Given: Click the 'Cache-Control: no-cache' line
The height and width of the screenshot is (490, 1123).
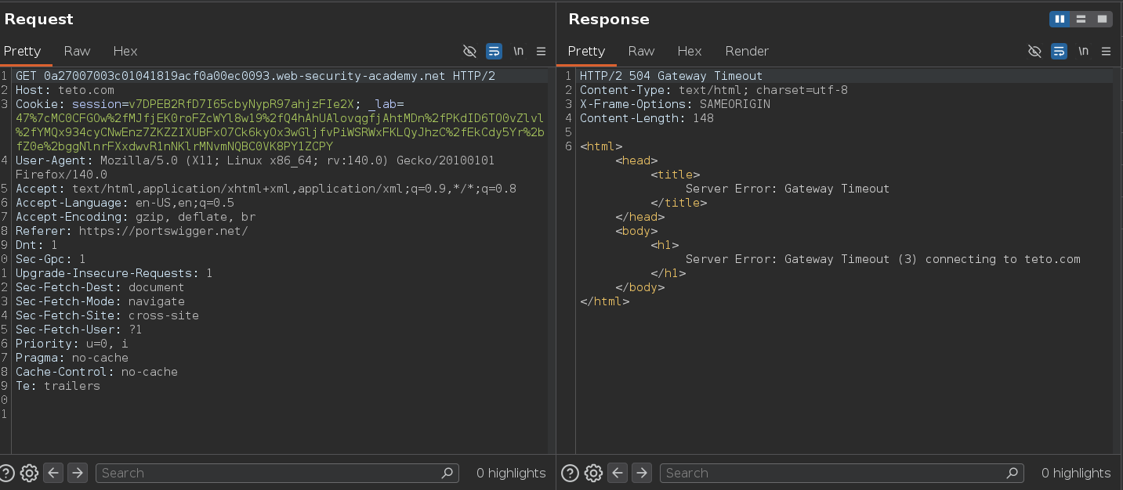Looking at the screenshot, I should [96, 372].
